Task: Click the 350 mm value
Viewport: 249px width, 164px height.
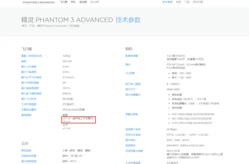Action: [x=67, y=61]
